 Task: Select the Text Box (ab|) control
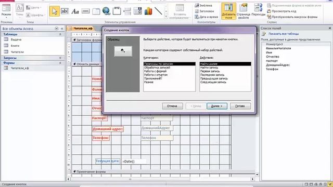point(65,11)
